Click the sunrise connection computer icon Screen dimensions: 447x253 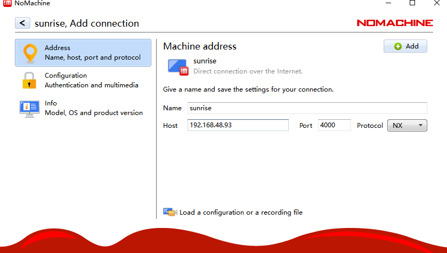click(x=177, y=66)
